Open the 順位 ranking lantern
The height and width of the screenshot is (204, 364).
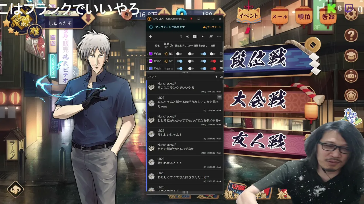[x=304, y=17]
